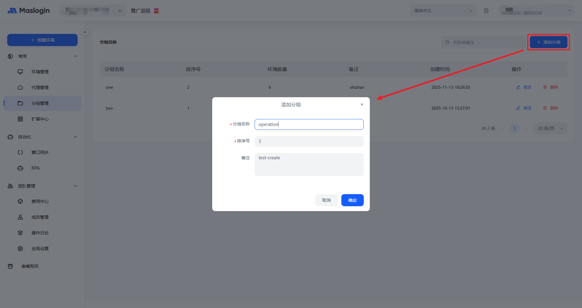
Task: Open the 简体中文 language dropdown
Action: pyautogui.click(x=443, y=11)
